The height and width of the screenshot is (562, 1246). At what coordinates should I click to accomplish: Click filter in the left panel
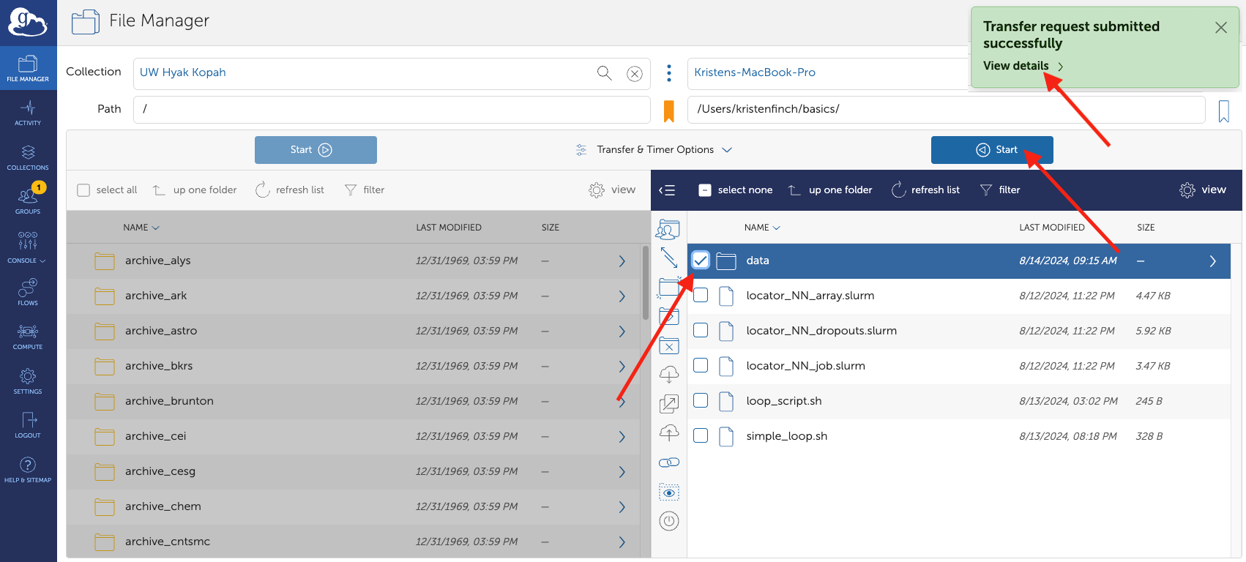(x=365, y=190)
